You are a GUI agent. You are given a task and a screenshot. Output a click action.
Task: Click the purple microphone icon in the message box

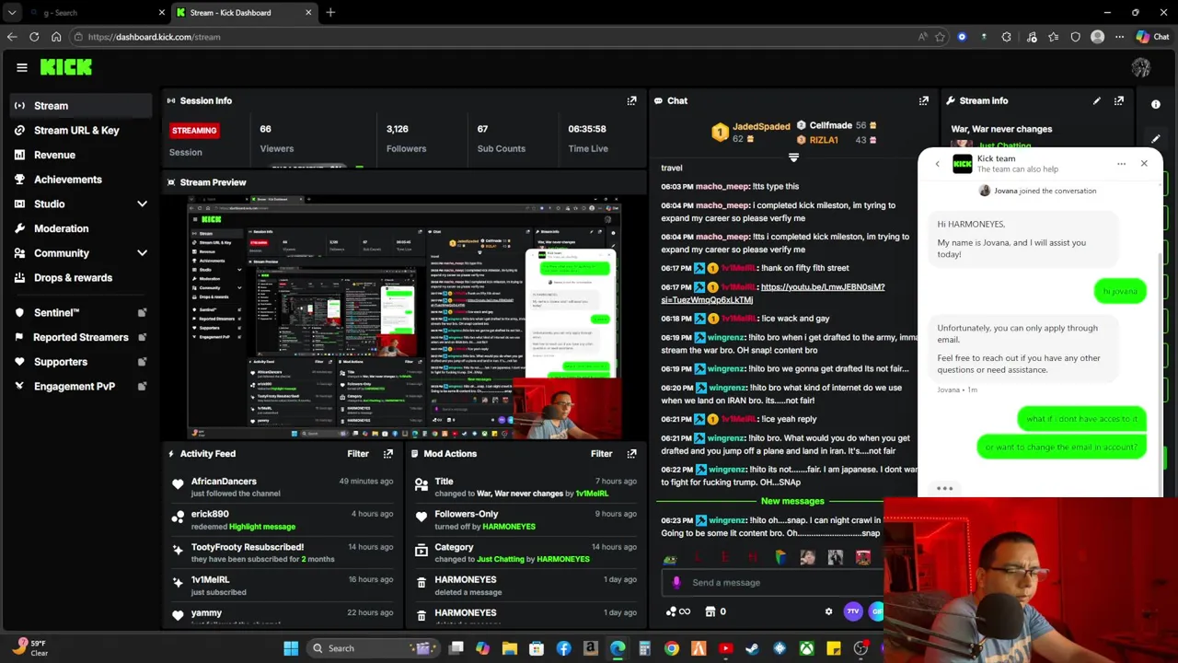[676, 582]
